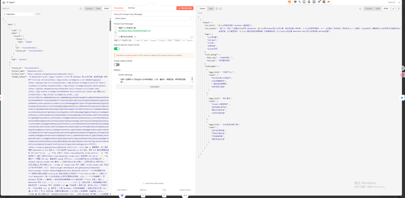The height and width of the screenshot is (198, 405).
Task: Expand Source for Prompt 'Define below' dropdown
Action: 153,18
